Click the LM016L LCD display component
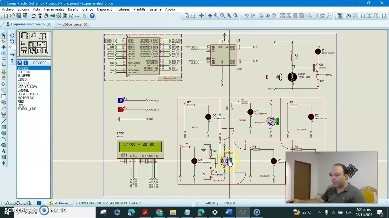Viewport: 389px width, 218px height. pyautogui.click(x=140, y=150)
